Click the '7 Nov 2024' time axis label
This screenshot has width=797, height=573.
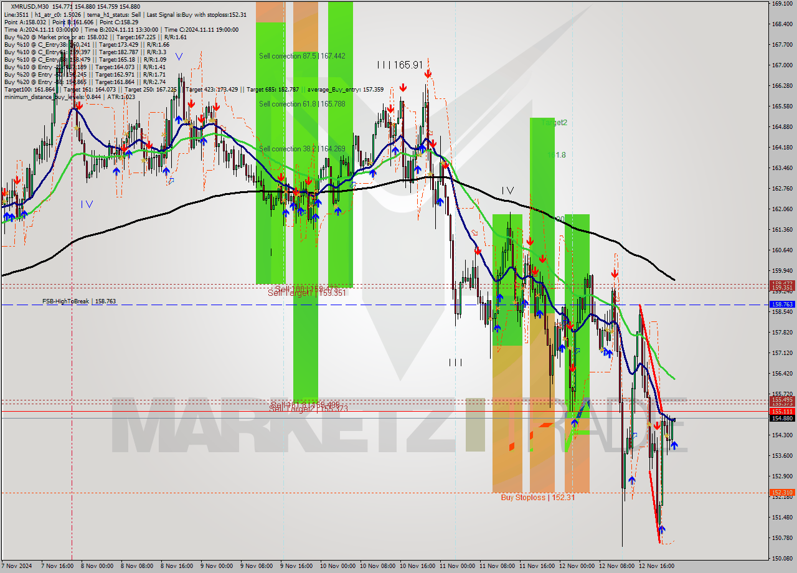[x=17, y=566]
